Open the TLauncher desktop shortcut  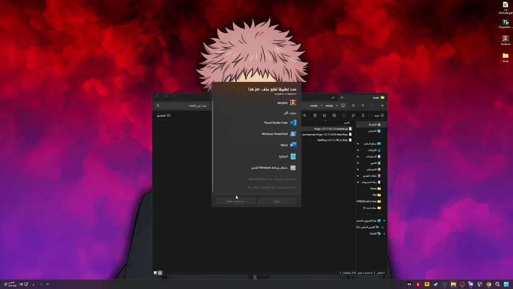[505, 24]
